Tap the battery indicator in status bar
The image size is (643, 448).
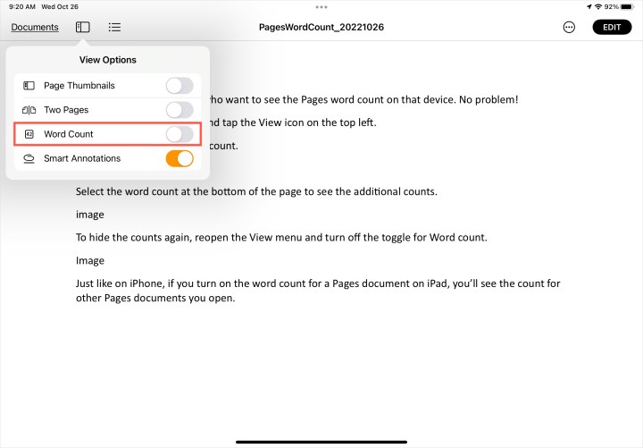628,6
